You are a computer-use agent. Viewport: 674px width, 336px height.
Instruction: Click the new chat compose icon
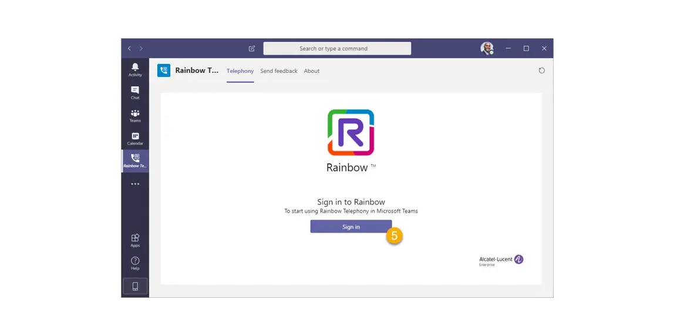point(252,49)
